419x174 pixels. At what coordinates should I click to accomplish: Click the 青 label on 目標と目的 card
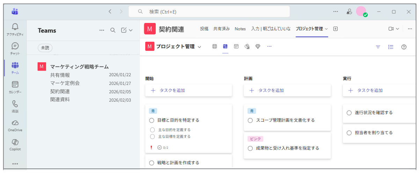pyautogui.click(x=153, y=111)
